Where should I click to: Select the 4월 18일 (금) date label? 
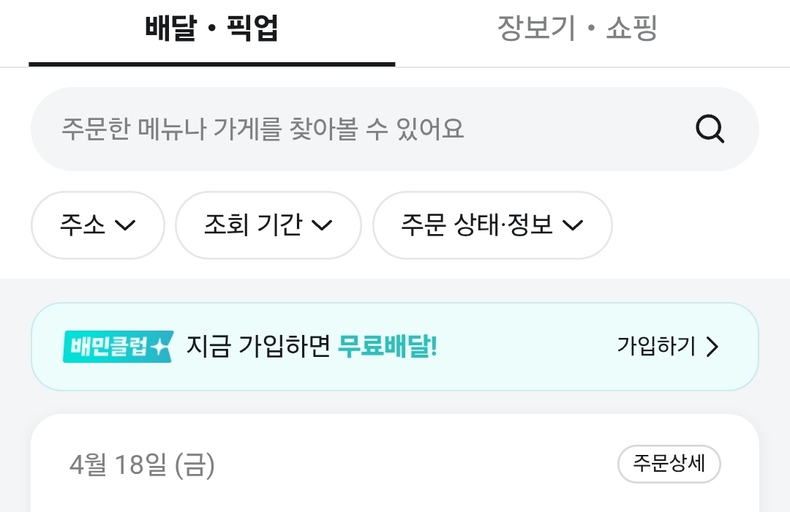pyautogui.click(x=142, y=464)
